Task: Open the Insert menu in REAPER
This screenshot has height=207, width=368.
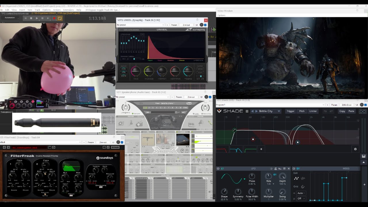Action: click(x=22, y=10)
